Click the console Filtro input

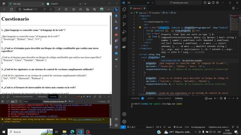tap(33, 102)
